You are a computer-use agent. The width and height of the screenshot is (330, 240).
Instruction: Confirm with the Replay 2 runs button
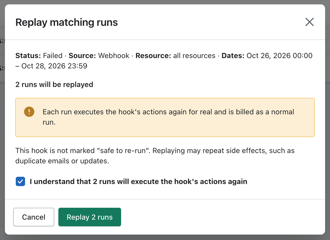90,217
